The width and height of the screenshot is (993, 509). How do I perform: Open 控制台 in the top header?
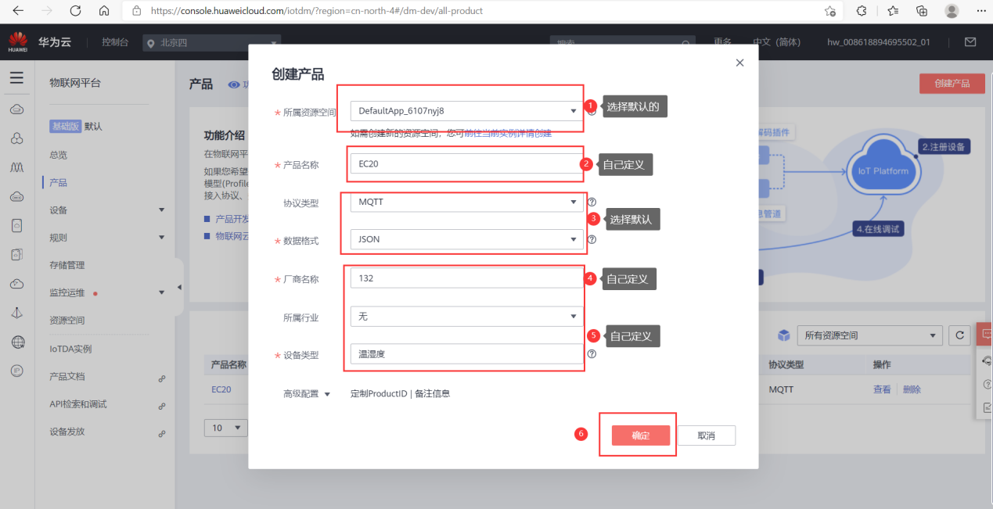coord(115,42)
